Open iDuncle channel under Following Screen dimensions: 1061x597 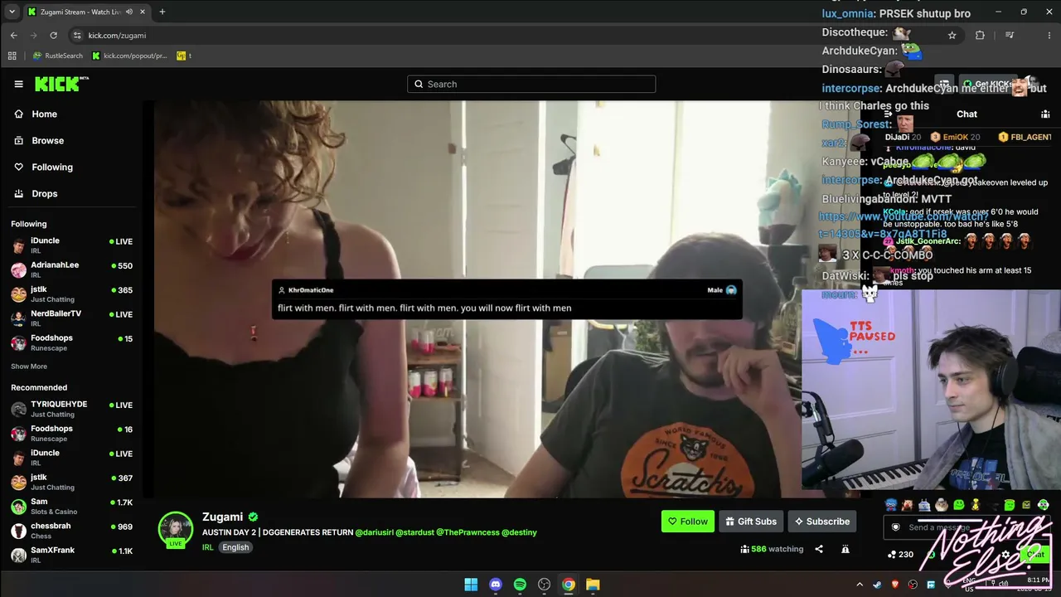click(71, 245)
